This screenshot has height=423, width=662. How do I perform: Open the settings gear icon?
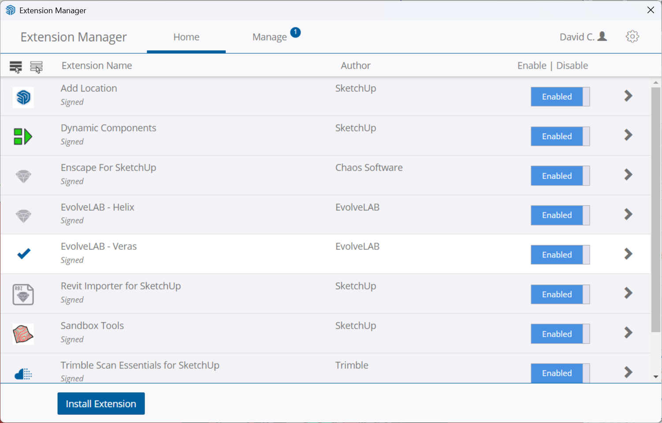click(632, 37)
